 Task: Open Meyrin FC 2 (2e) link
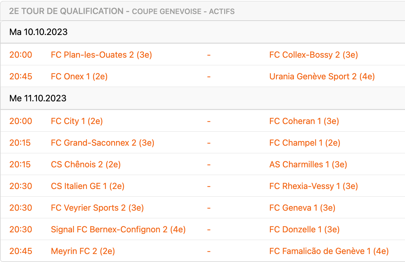click(x=83, y=251)
